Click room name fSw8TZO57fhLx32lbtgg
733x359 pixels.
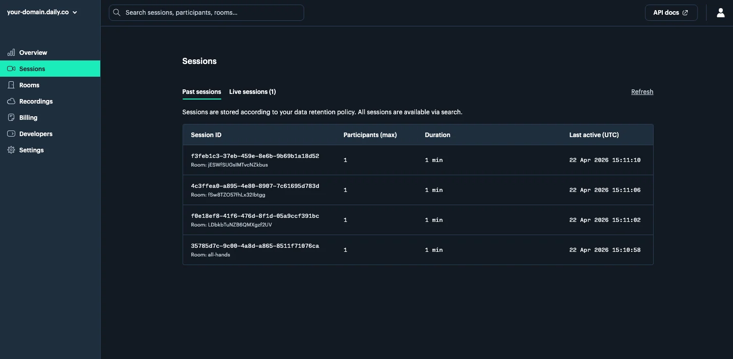tap(237, 195)
